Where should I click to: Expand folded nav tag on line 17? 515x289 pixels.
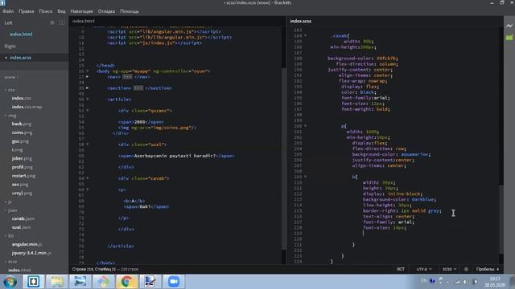(x=88, y=77)
